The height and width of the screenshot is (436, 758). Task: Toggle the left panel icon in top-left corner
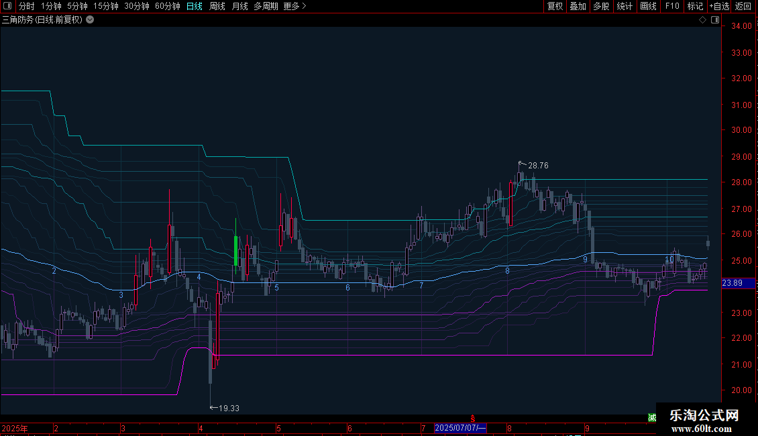pyautogui.click(x=6, y=6)
